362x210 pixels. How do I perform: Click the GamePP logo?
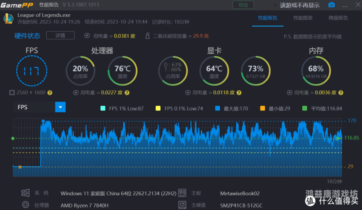[17, 5]
